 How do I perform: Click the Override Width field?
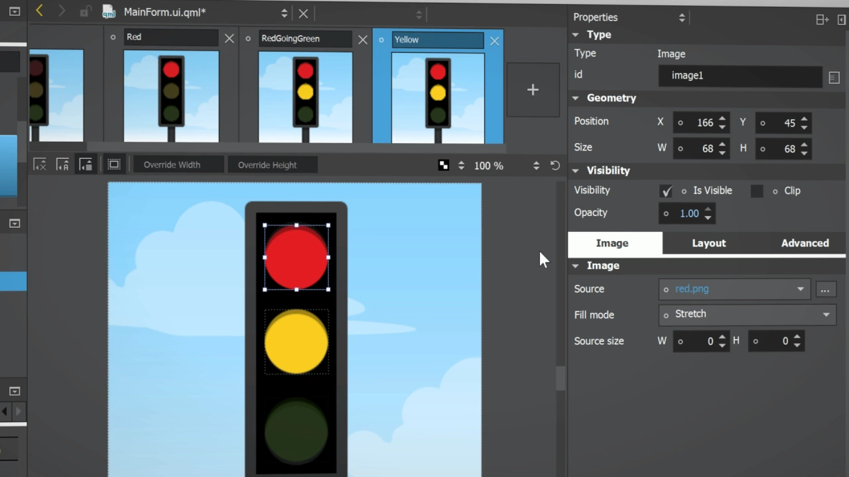click(178, 165)
